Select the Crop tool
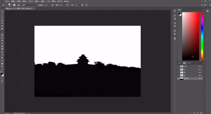Viewport: 211px width, 114px height. [2, 23]
